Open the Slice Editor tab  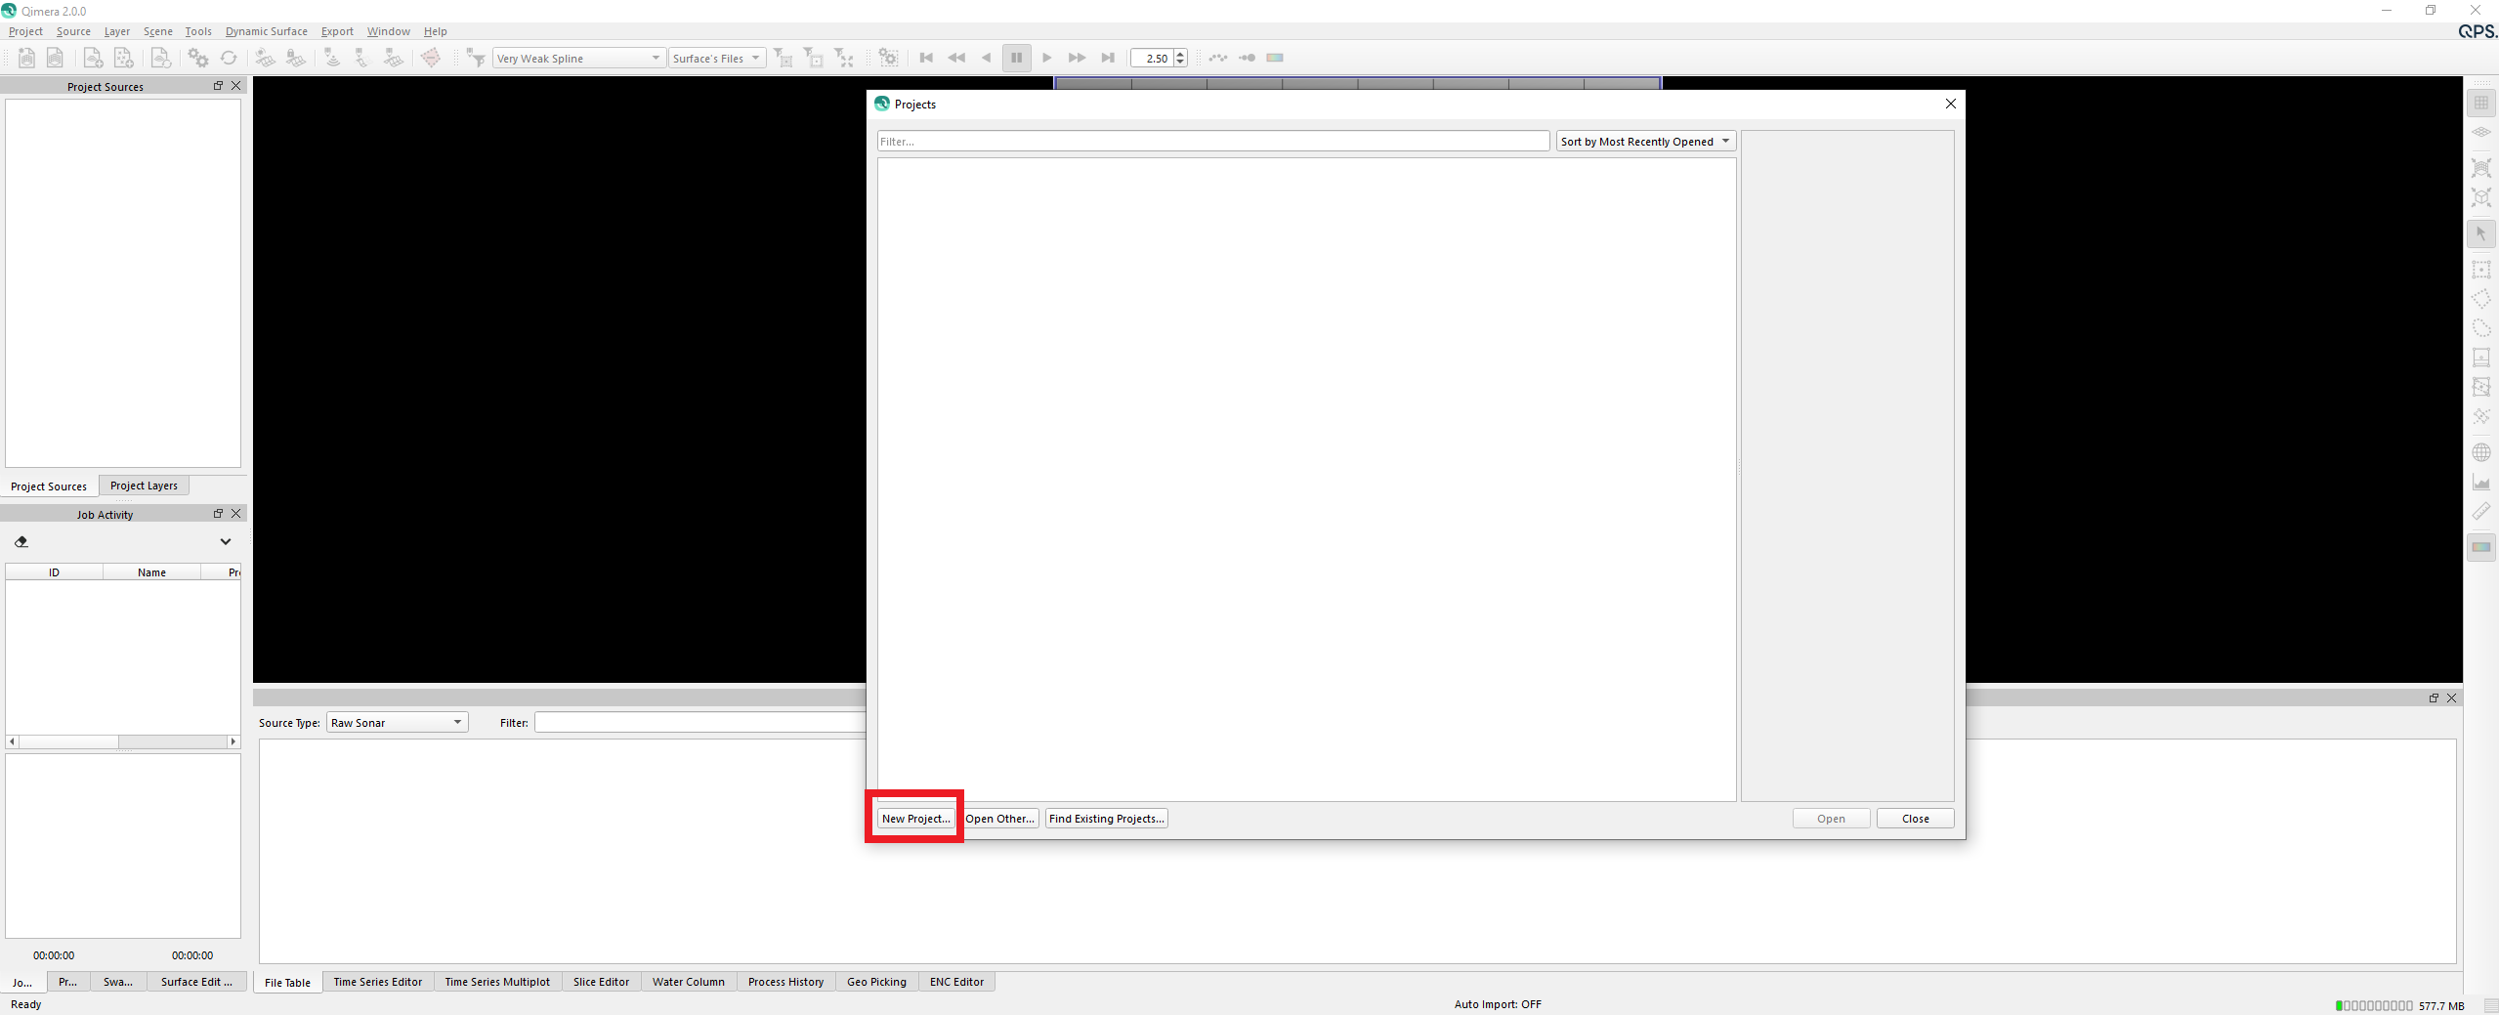tap(601, 982)
